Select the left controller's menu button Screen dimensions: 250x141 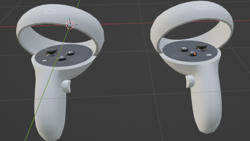(x=44, y=61)
